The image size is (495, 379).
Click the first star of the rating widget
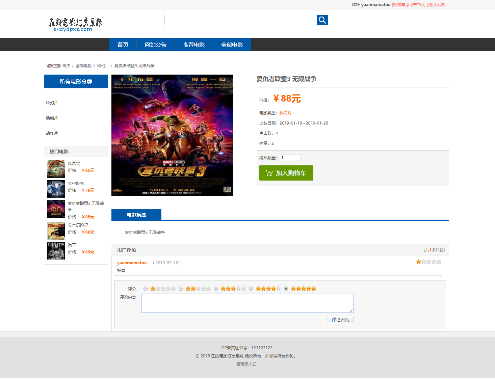pos(153,289)
